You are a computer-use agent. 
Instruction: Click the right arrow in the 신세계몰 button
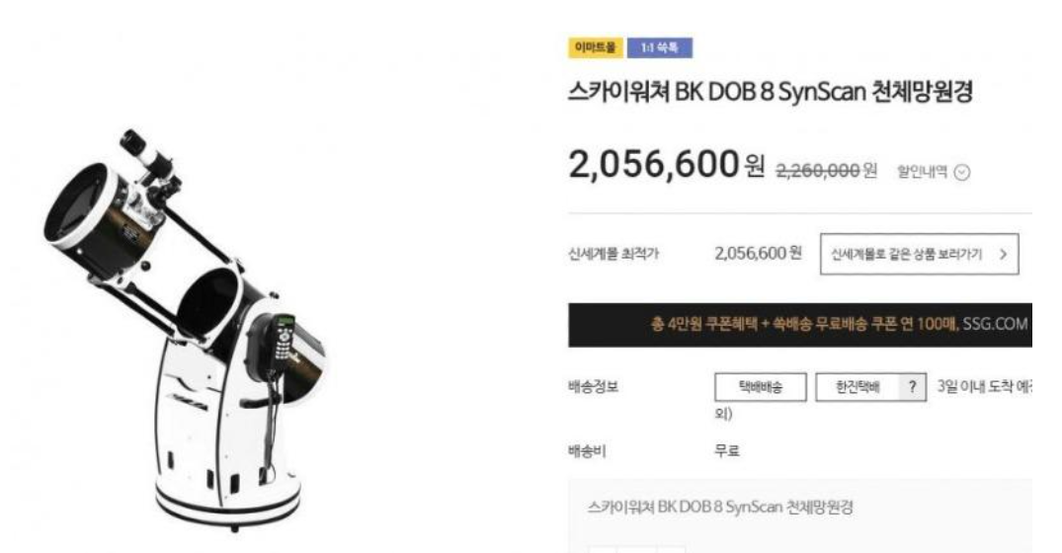1003,255
